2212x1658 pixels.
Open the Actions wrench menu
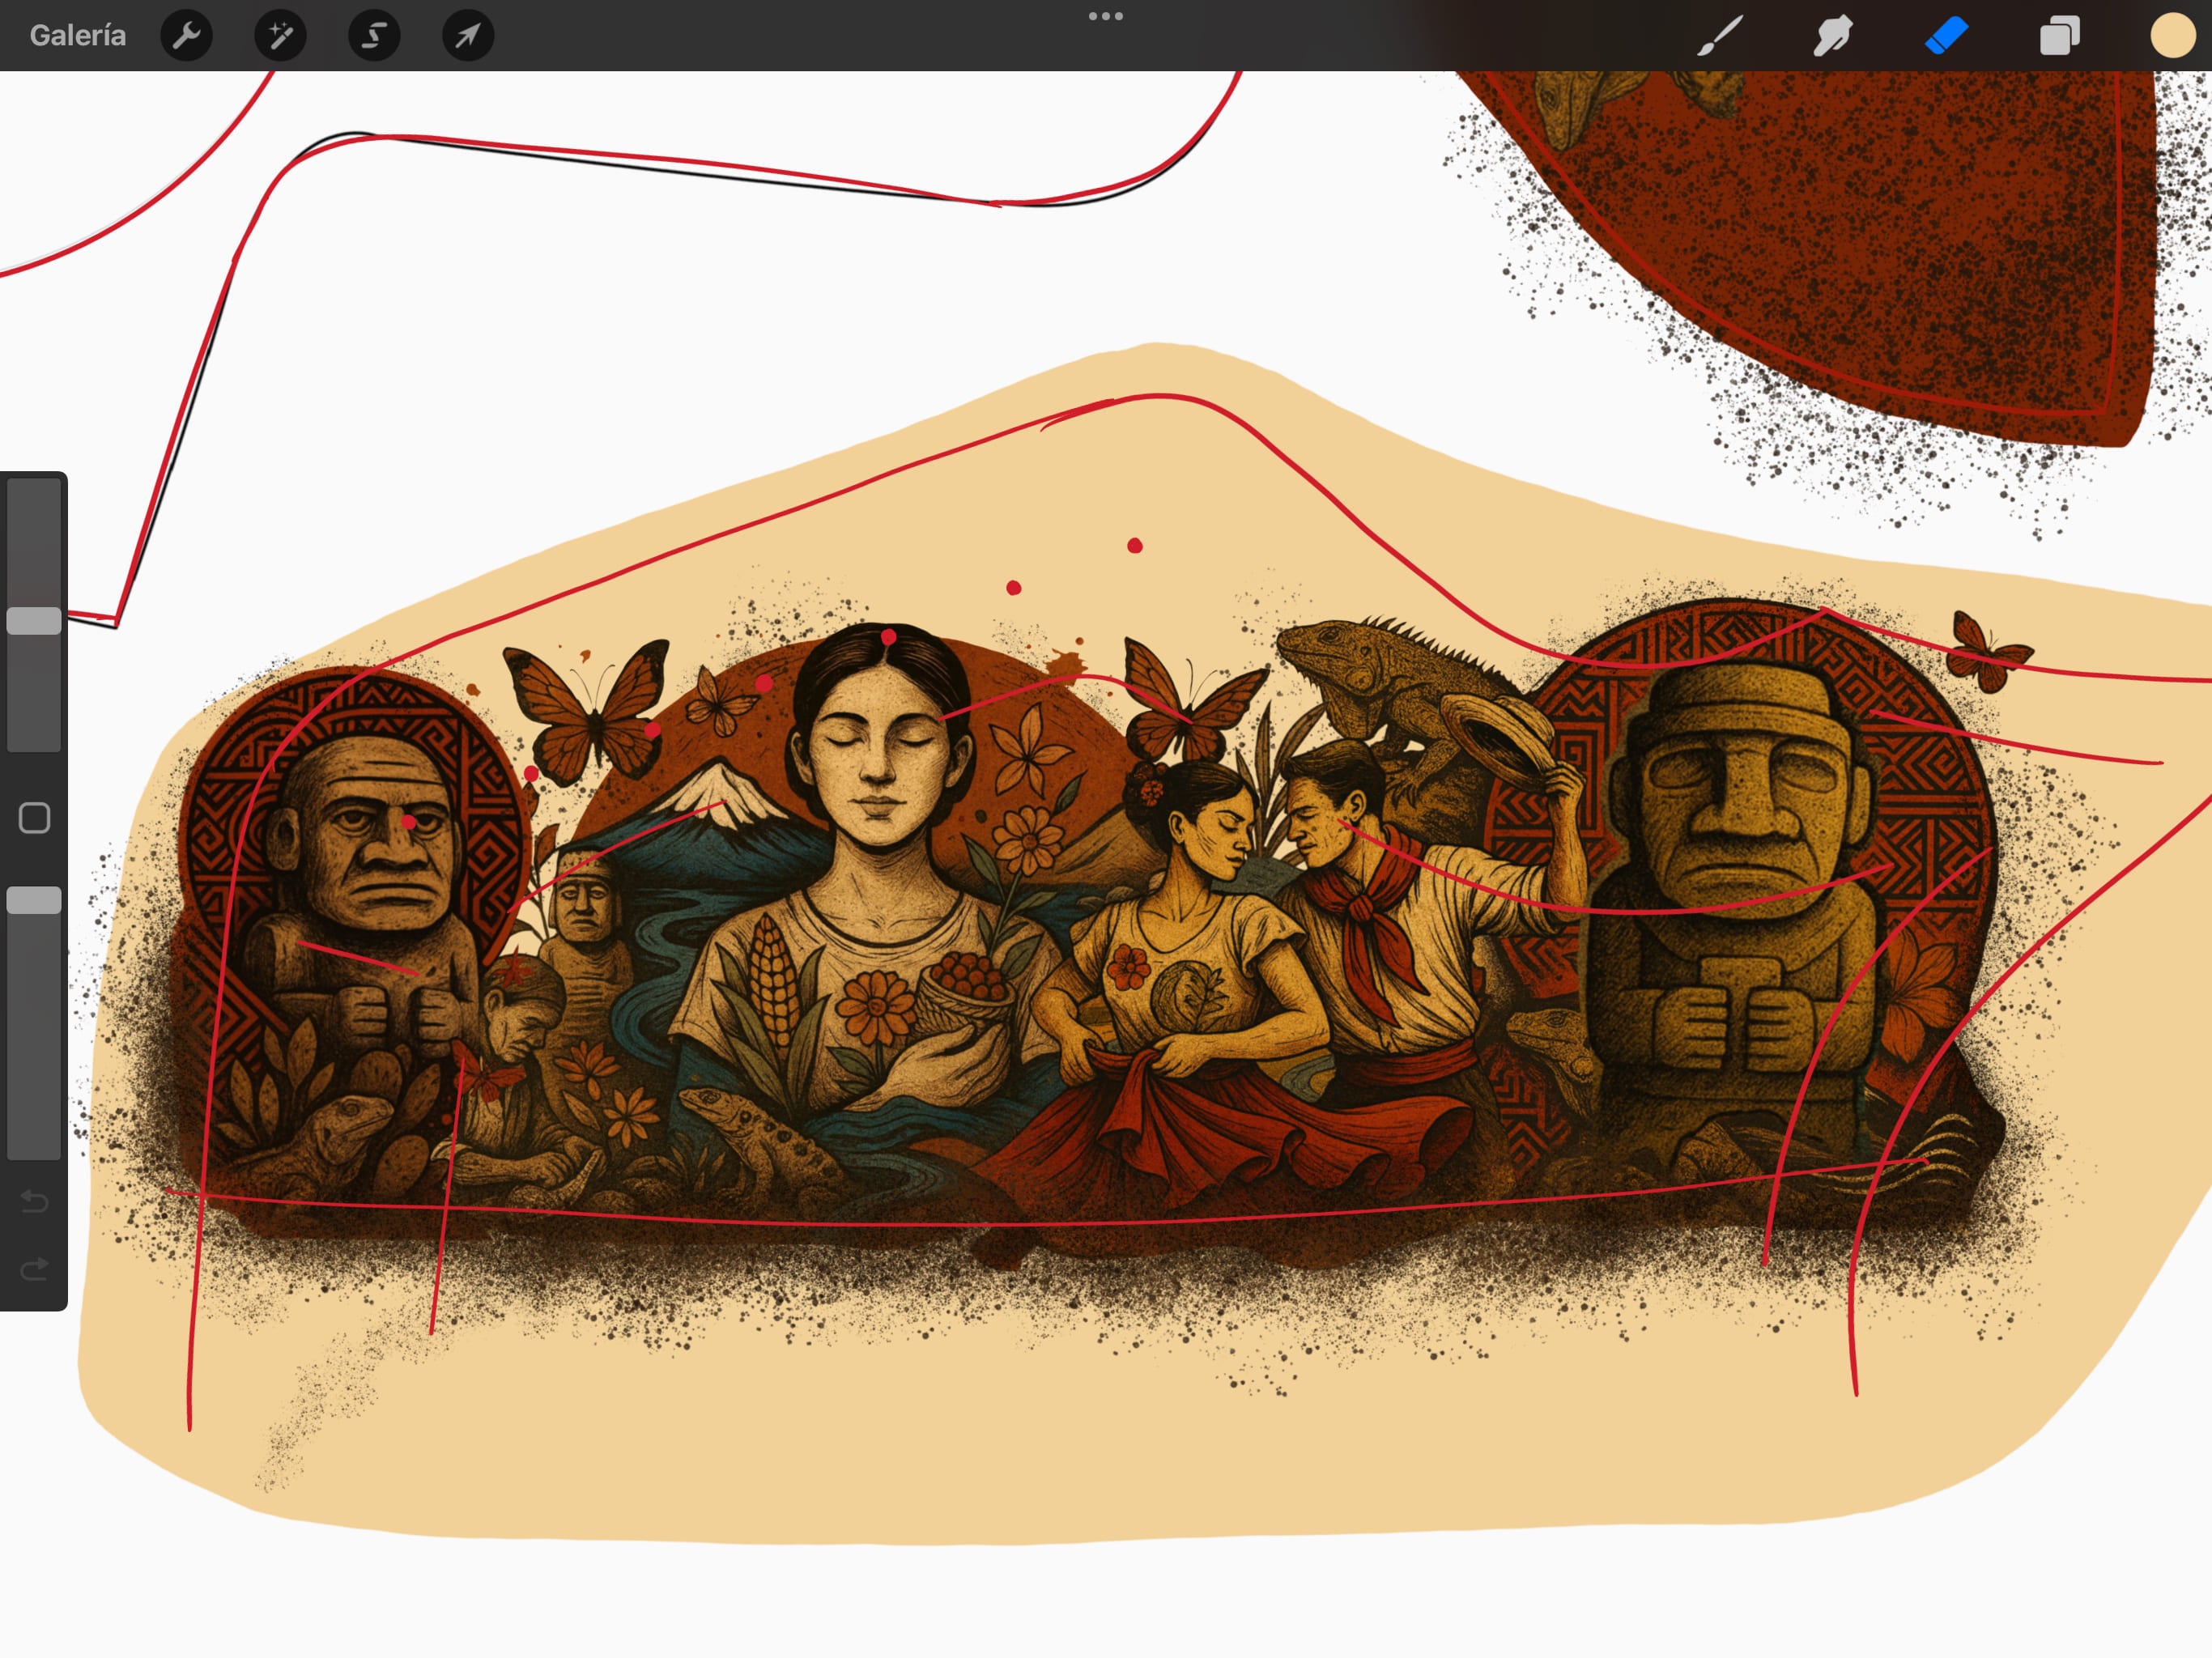coord(186,36)
